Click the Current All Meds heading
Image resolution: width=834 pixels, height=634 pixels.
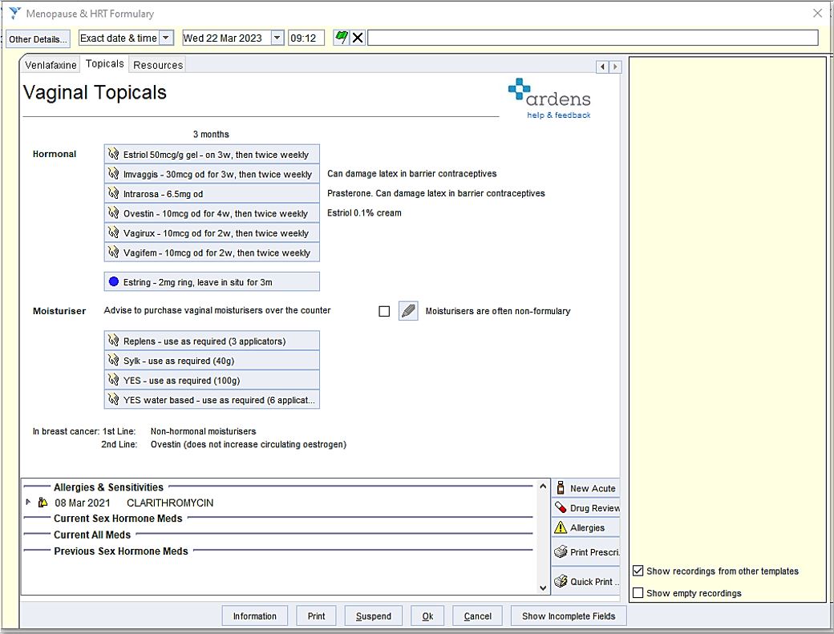(x=92, y=535)
